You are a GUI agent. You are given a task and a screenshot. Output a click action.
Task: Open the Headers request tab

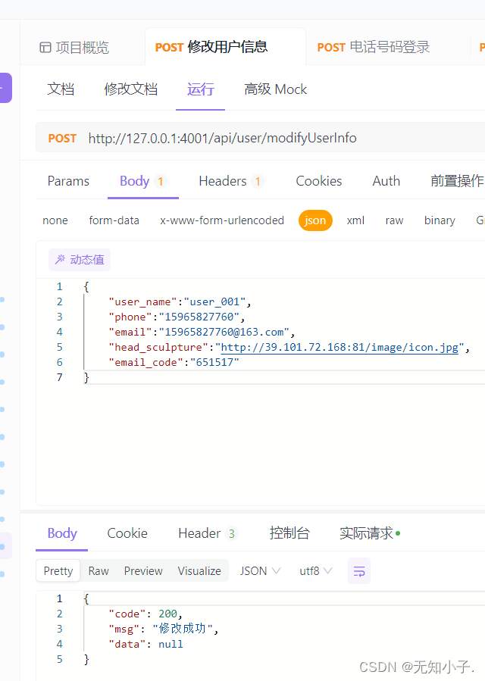(x=231, y=181)
